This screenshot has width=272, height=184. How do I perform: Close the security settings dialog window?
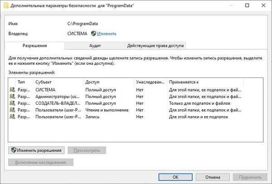click(x=262, y=6)
